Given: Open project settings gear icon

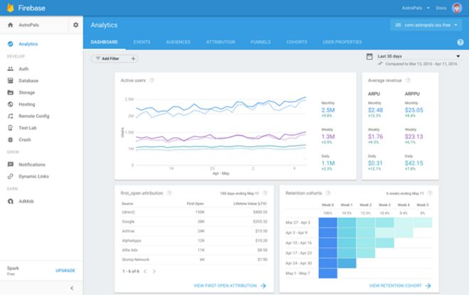Looking at the screenshot, I should coord(76,25).
